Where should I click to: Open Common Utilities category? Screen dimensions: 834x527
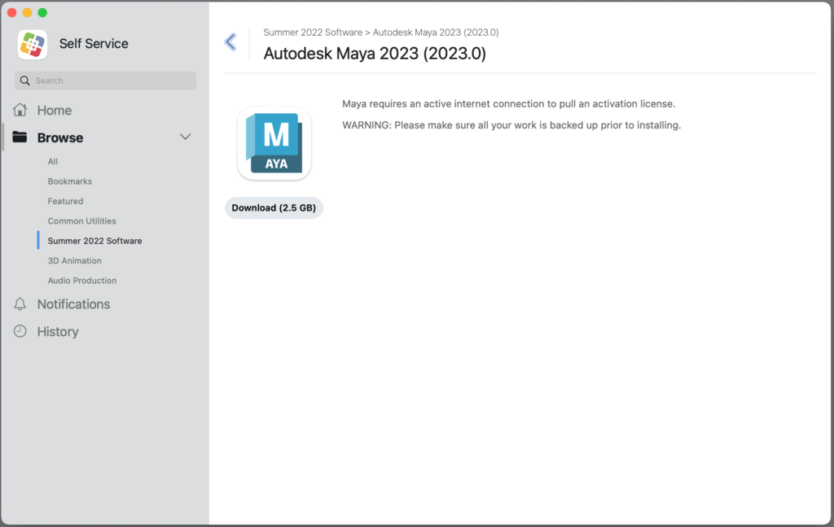pos(82,221)
